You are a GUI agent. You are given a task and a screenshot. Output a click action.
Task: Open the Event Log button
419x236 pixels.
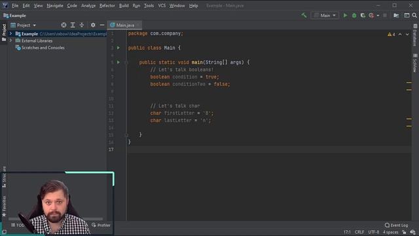coord(397,226)
